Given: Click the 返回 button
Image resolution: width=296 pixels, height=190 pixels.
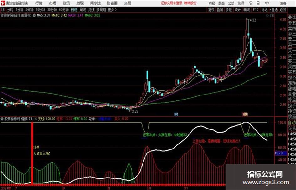Looking at the screenshot, I should tap(283, 10).
